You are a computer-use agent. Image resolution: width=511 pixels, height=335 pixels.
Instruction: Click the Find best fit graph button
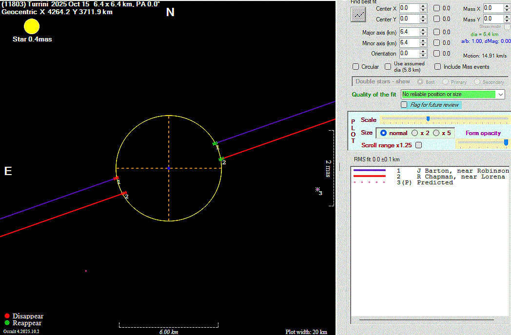click(x=358, y=15)
